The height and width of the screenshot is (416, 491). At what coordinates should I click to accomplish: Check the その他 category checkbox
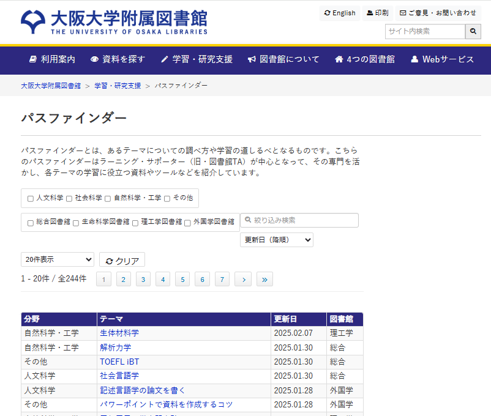pyautogui.click(x=167, y=199)
